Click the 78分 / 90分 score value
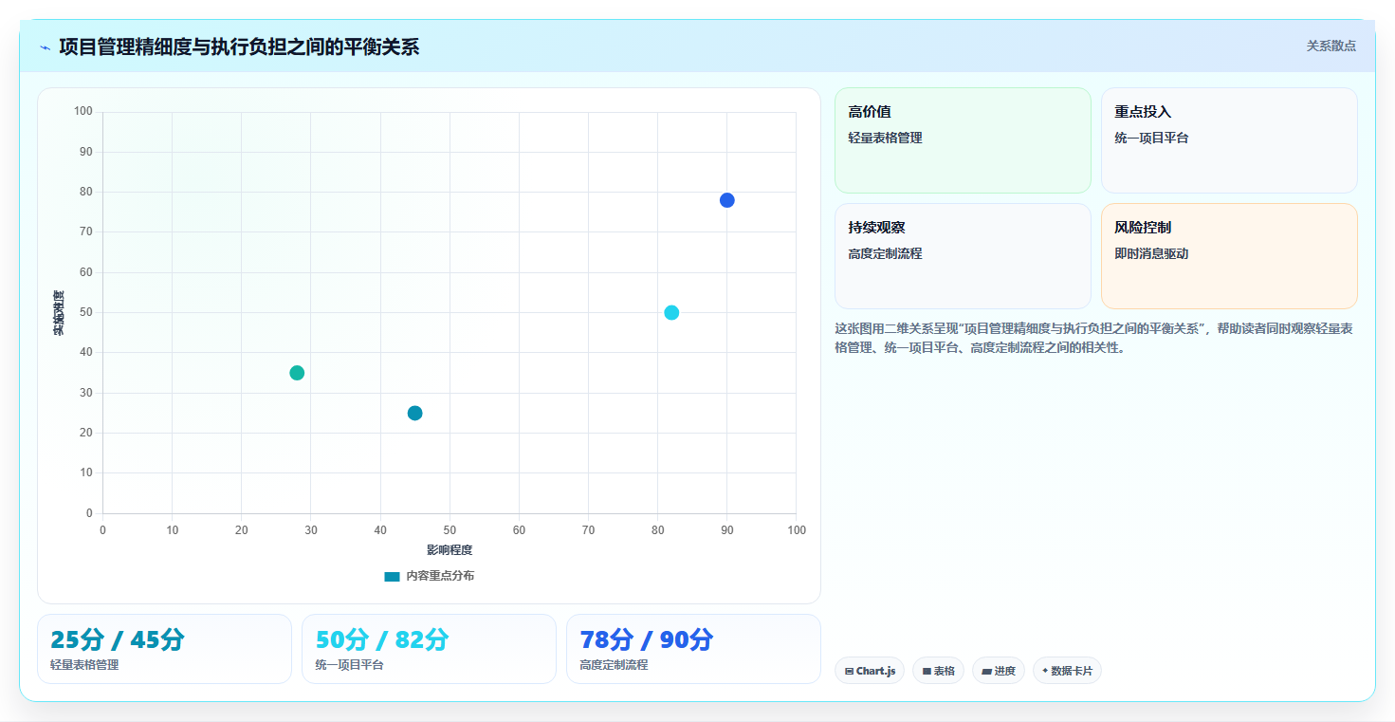 pos(646,639)
